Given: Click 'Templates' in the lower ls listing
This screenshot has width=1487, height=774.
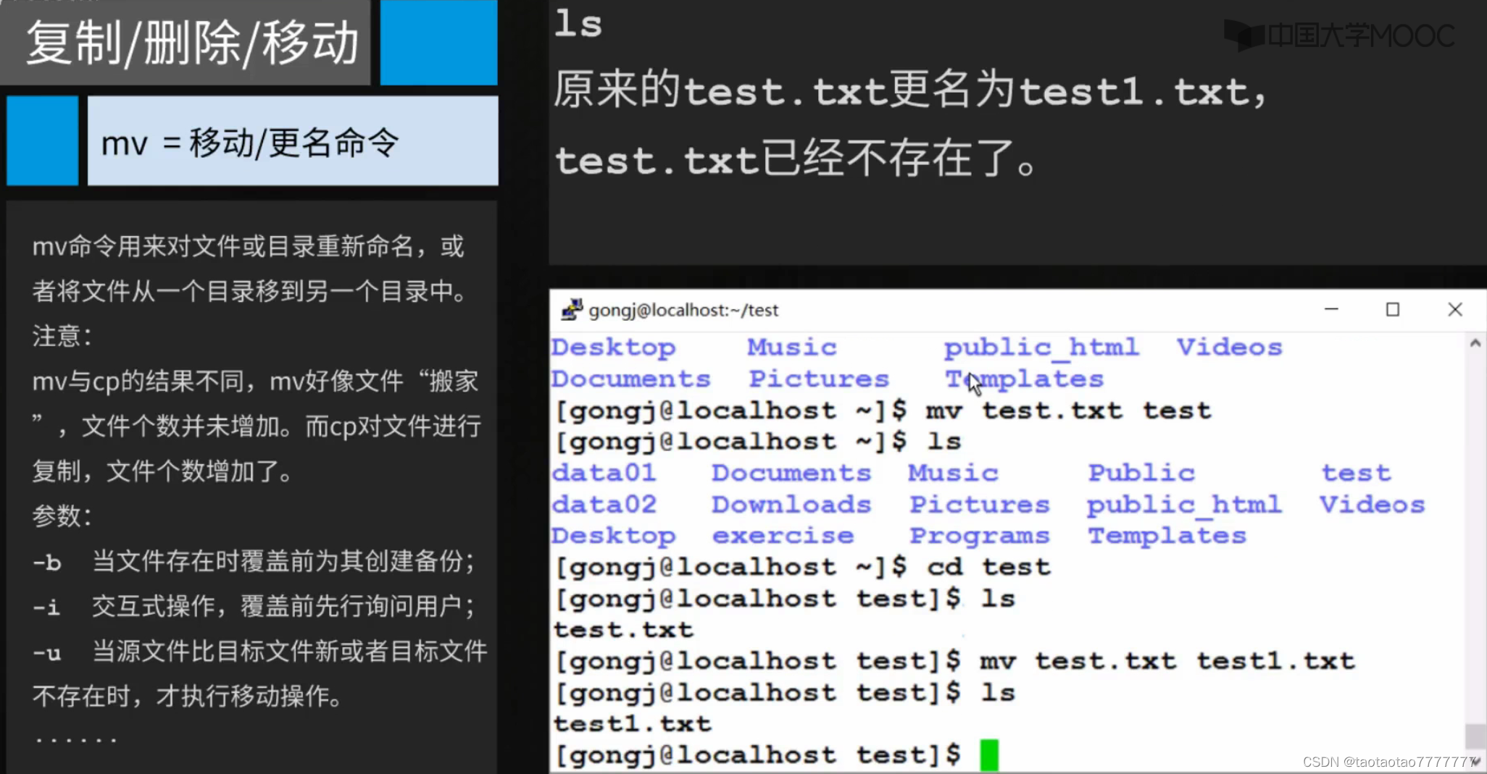Looking at the screenshot, I should pyautogui.click(x=1167, y=536).
